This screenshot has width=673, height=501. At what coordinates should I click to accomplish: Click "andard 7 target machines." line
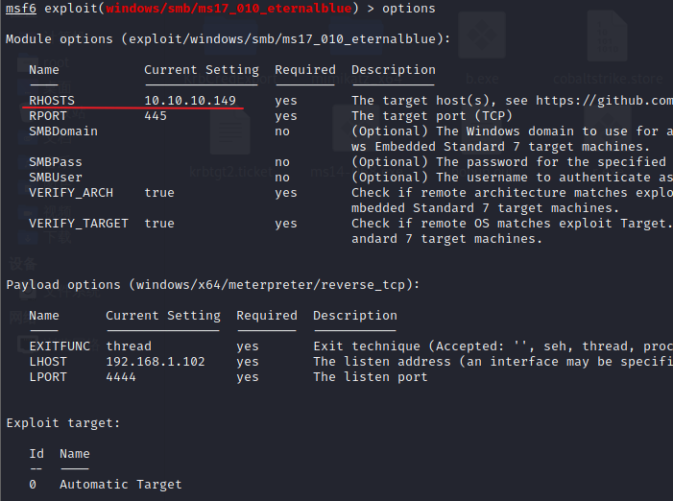point(446,239)
